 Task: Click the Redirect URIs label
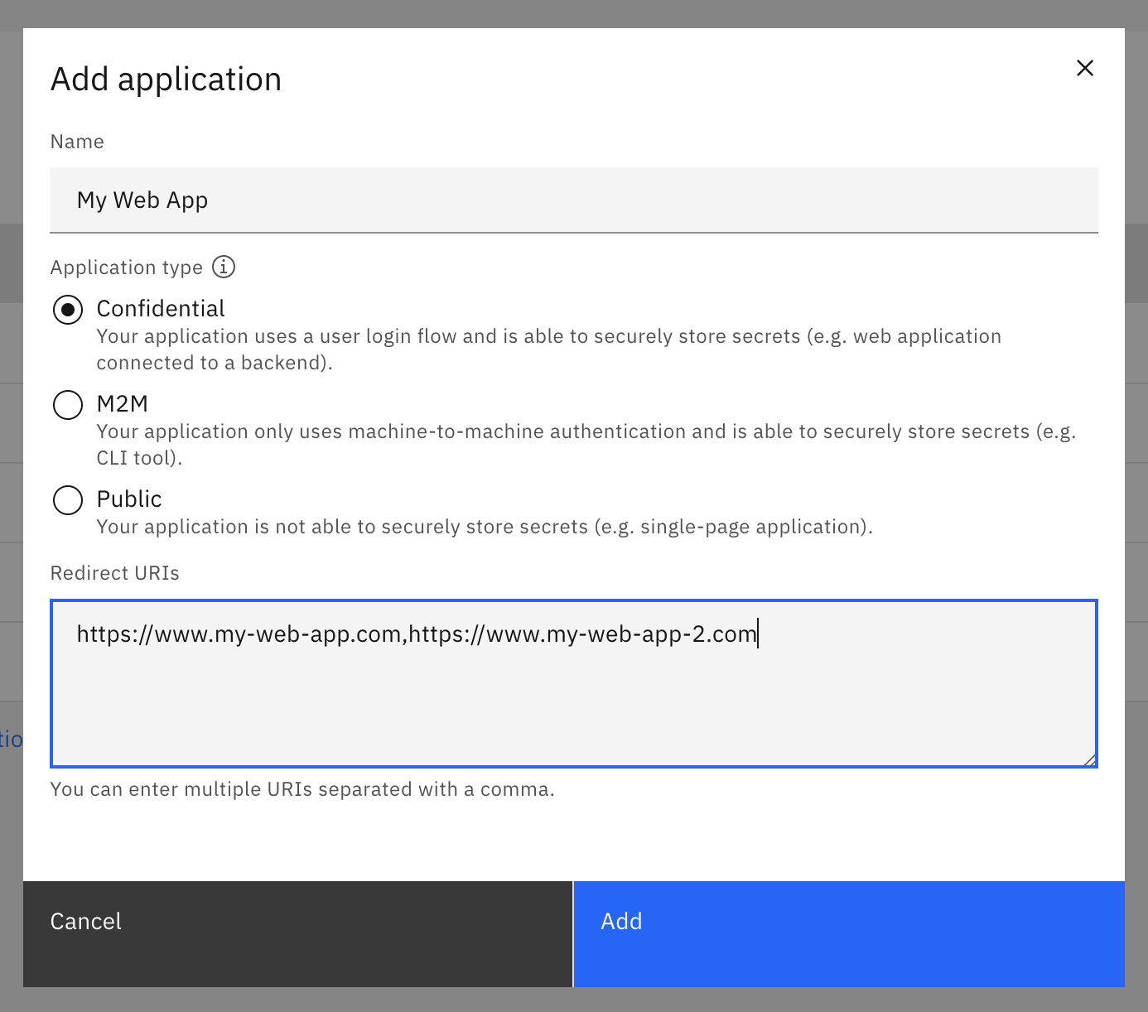(115, 572)
